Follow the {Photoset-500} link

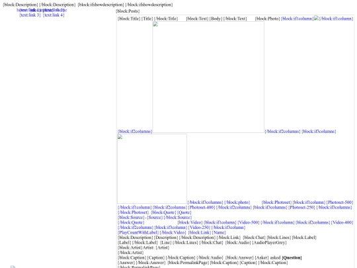(339, 202)
